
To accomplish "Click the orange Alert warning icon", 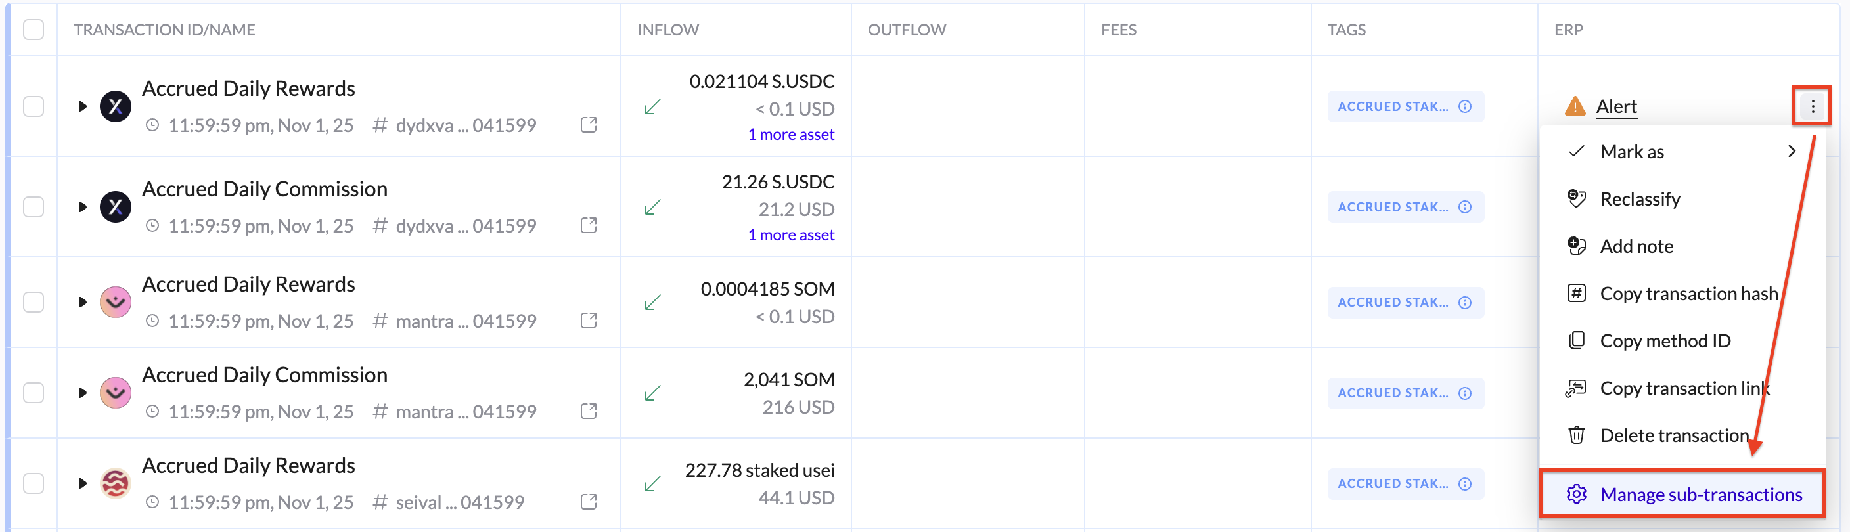I will [x=1574, y=106].
